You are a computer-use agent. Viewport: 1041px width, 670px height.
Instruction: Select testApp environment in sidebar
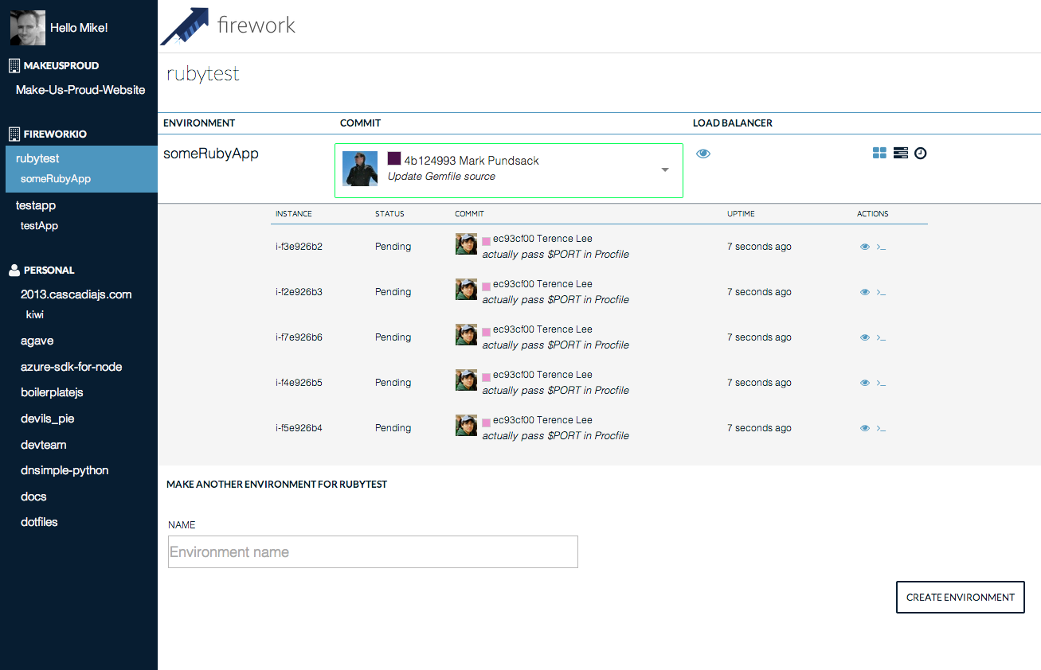(39, 226)
